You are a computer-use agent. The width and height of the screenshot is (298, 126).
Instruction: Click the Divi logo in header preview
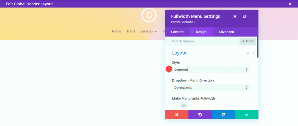[x=149, y=15]
